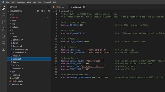Open the File menu
The width and height of the screenshot is (165, 92).
8,2
